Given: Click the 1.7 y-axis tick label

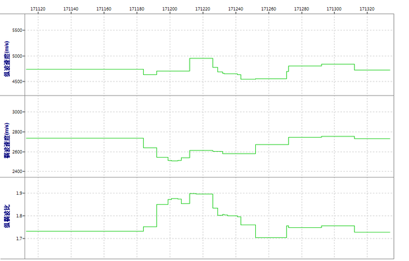Looking at the screenshot, I should (19, 238).
